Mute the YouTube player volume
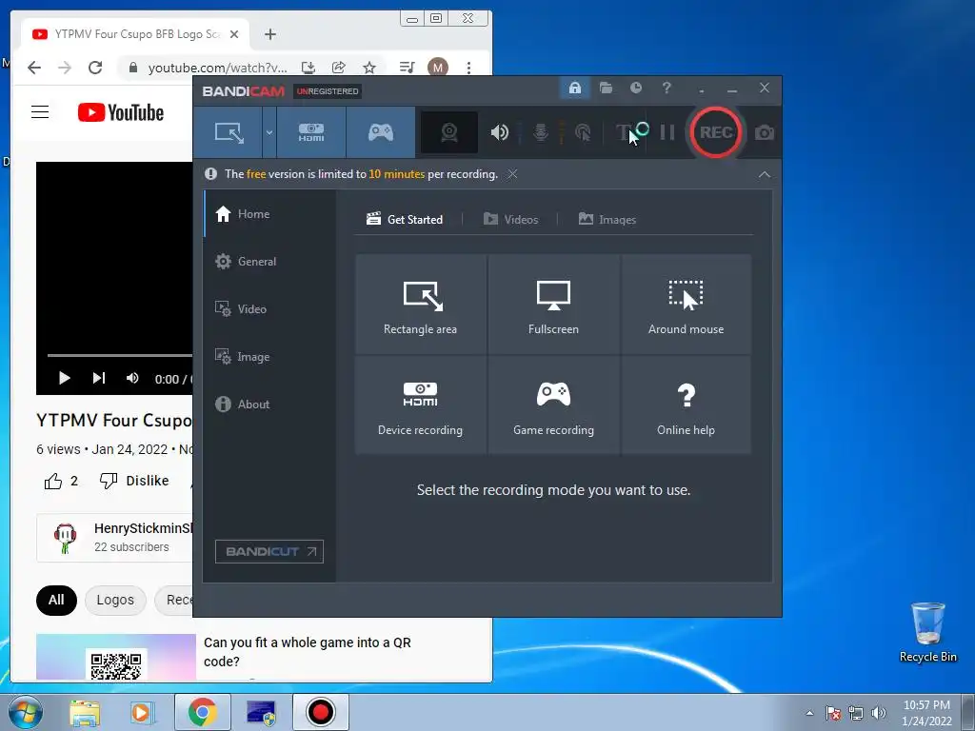975x731 pixels. coord(131,378)
